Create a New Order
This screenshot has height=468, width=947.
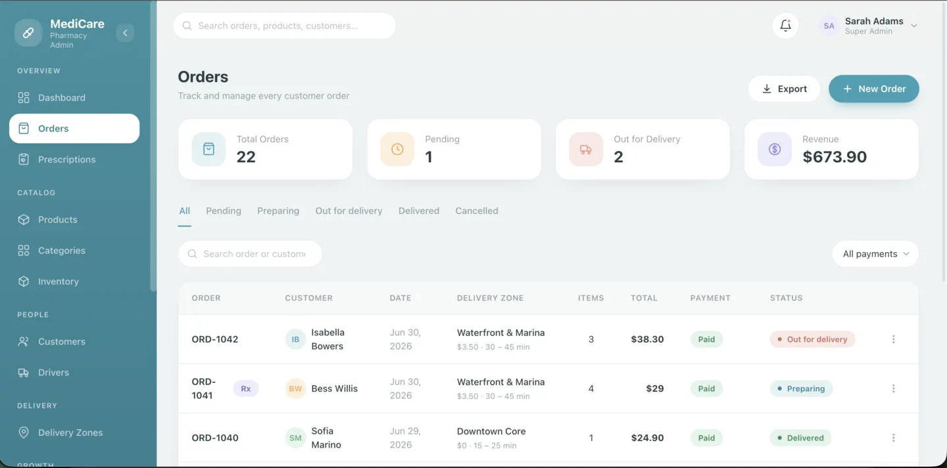pyautogui.click(x=874, y=89)
